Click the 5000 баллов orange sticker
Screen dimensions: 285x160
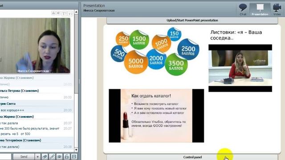[x=136, y=62]
